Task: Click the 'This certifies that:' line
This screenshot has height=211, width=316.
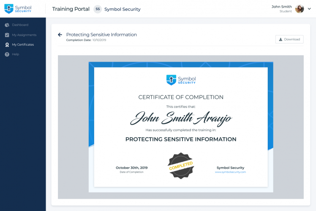Action: tap(181, 107)
